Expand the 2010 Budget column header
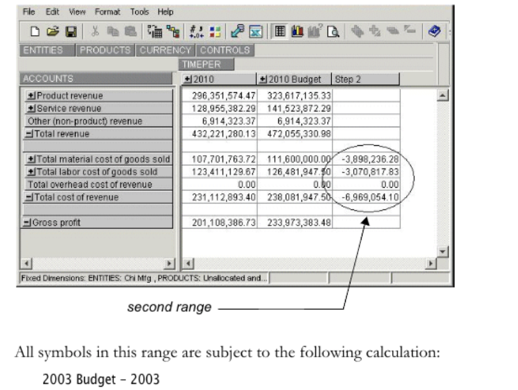Image resolution: width=518 pixels, height=390 pixels. [x=263, y=80]
